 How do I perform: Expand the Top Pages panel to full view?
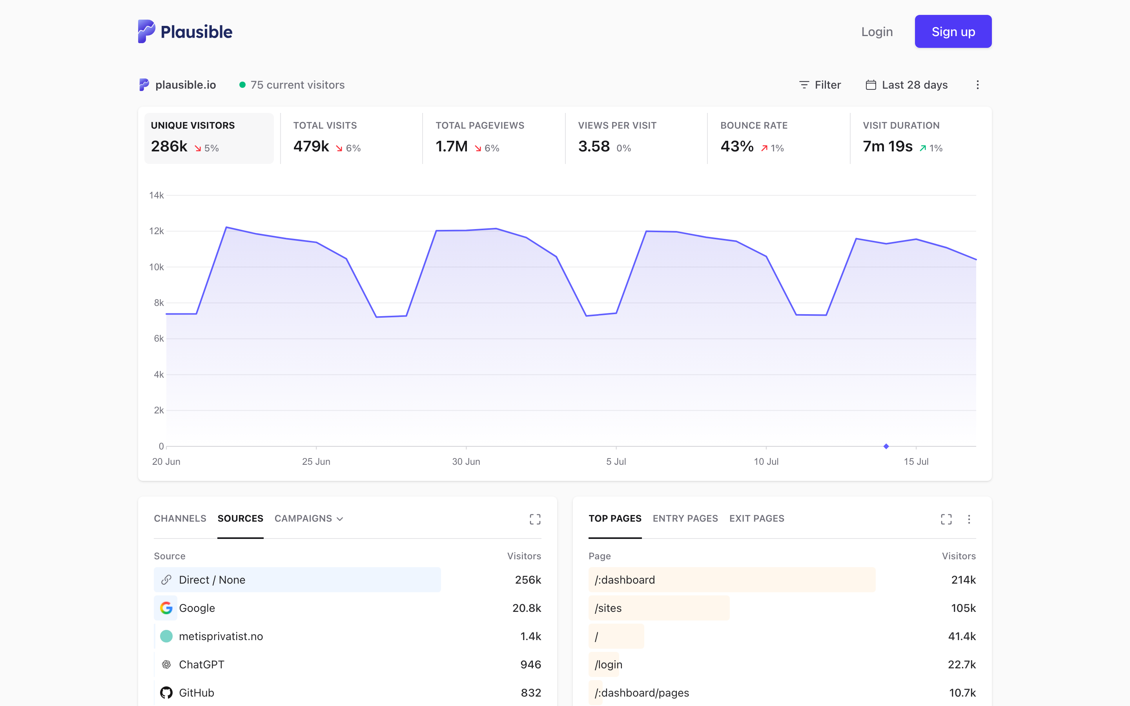pyautogui.click(x=946, y=519)
